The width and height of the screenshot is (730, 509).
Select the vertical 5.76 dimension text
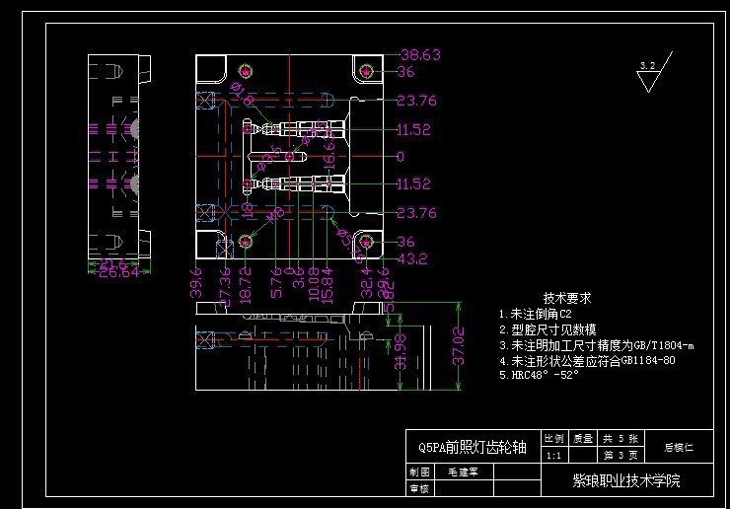[x=276, y=283]
